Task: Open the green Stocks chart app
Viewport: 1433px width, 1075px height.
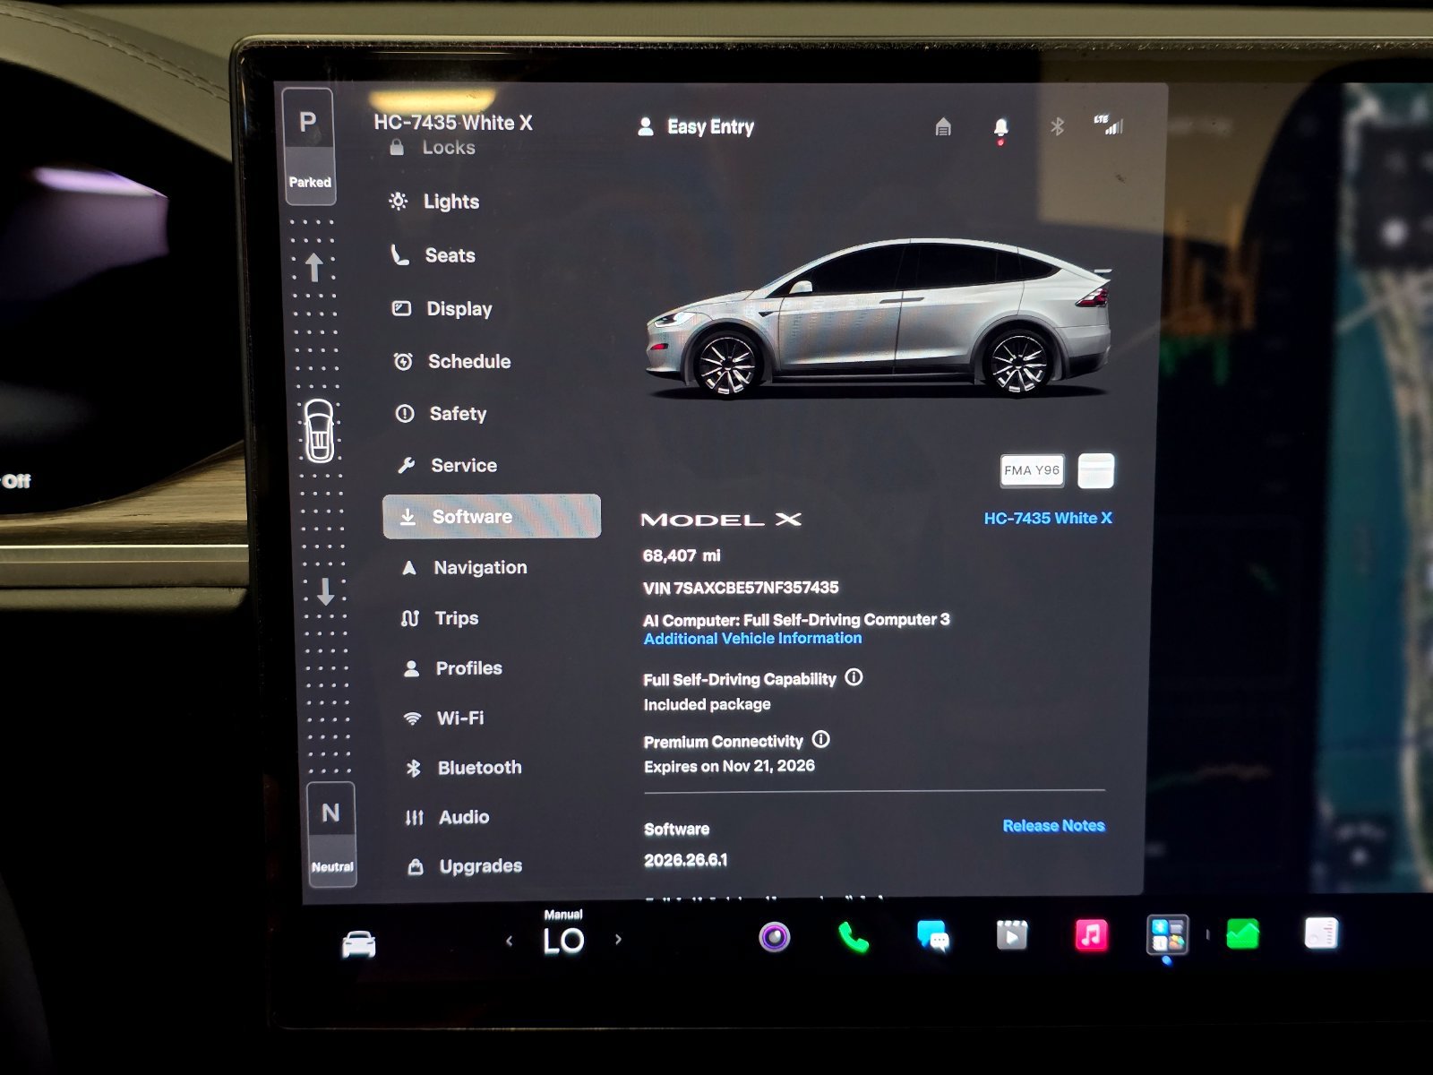Action: 1242,934
